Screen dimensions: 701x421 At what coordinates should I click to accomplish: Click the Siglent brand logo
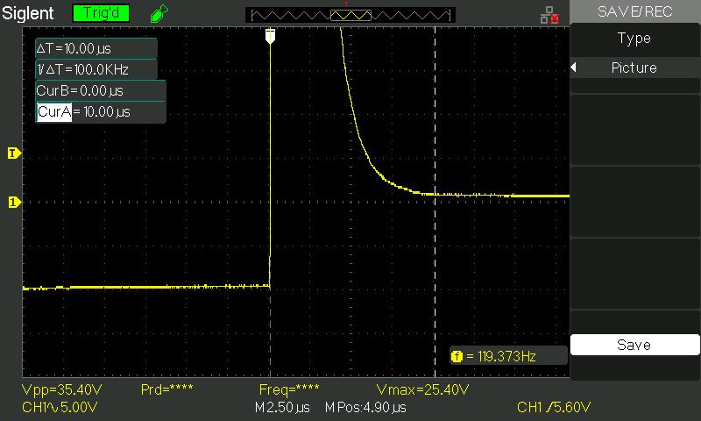[x=29, y=14]
